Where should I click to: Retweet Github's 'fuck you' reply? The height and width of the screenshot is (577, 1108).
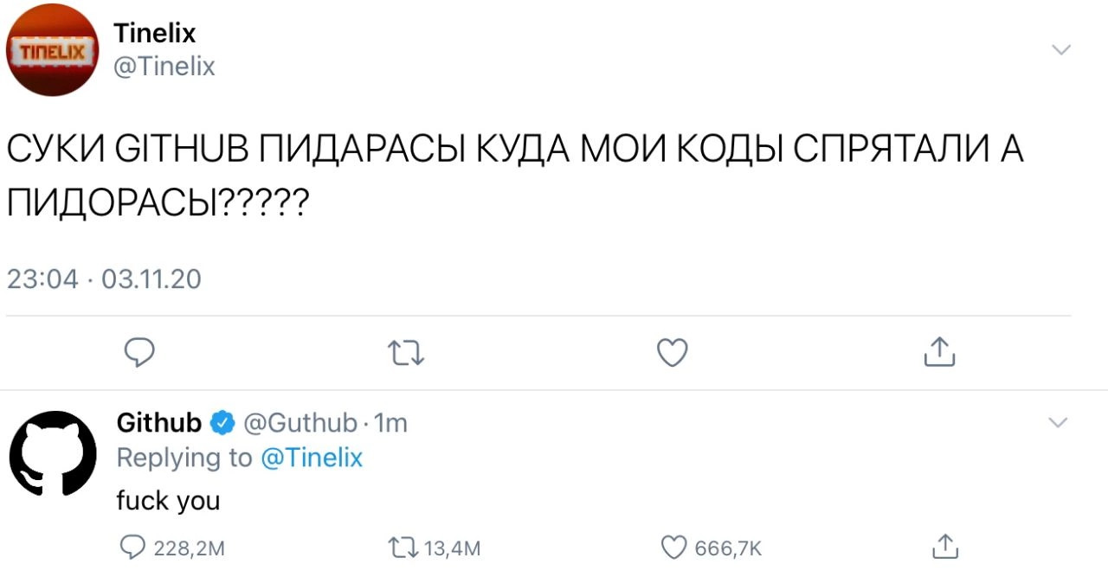pyautogui.click(x=402, y=548)
